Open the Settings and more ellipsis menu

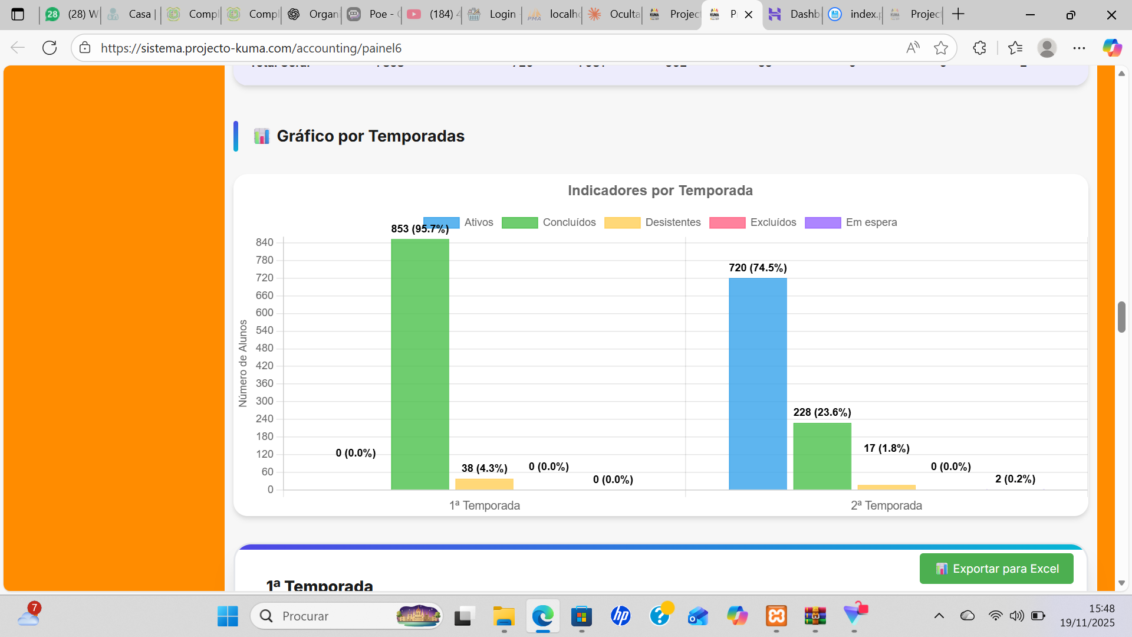(1079, 48)
